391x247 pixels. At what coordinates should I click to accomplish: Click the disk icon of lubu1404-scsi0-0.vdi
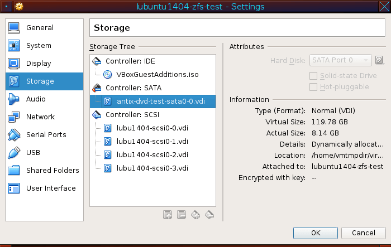click(x=107, y=128)
